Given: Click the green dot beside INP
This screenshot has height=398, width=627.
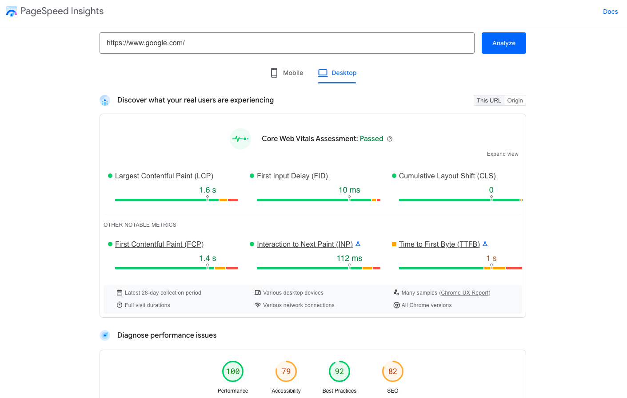Looking at the screenshot, I should [x=252, y=244].
